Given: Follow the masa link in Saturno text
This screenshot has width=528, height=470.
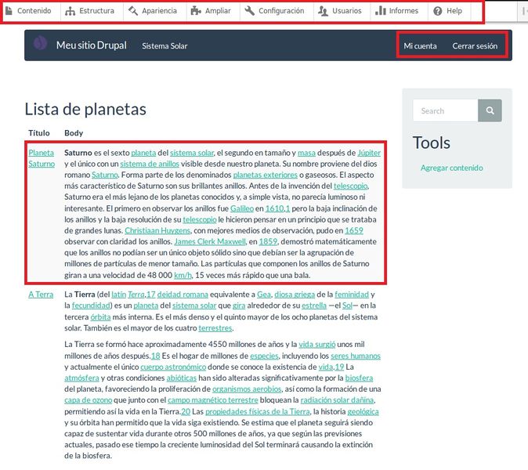Looking at the screenshot, I should click(x=306, y=153).
